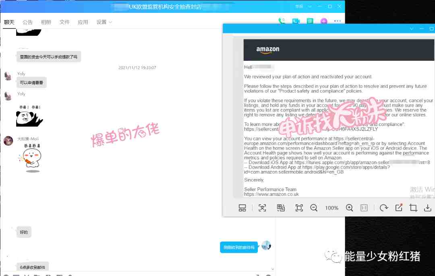Click the message 里面的资金今天可以手动提款了吗
The width and height of the screenshot is (435, 276).
49,57
